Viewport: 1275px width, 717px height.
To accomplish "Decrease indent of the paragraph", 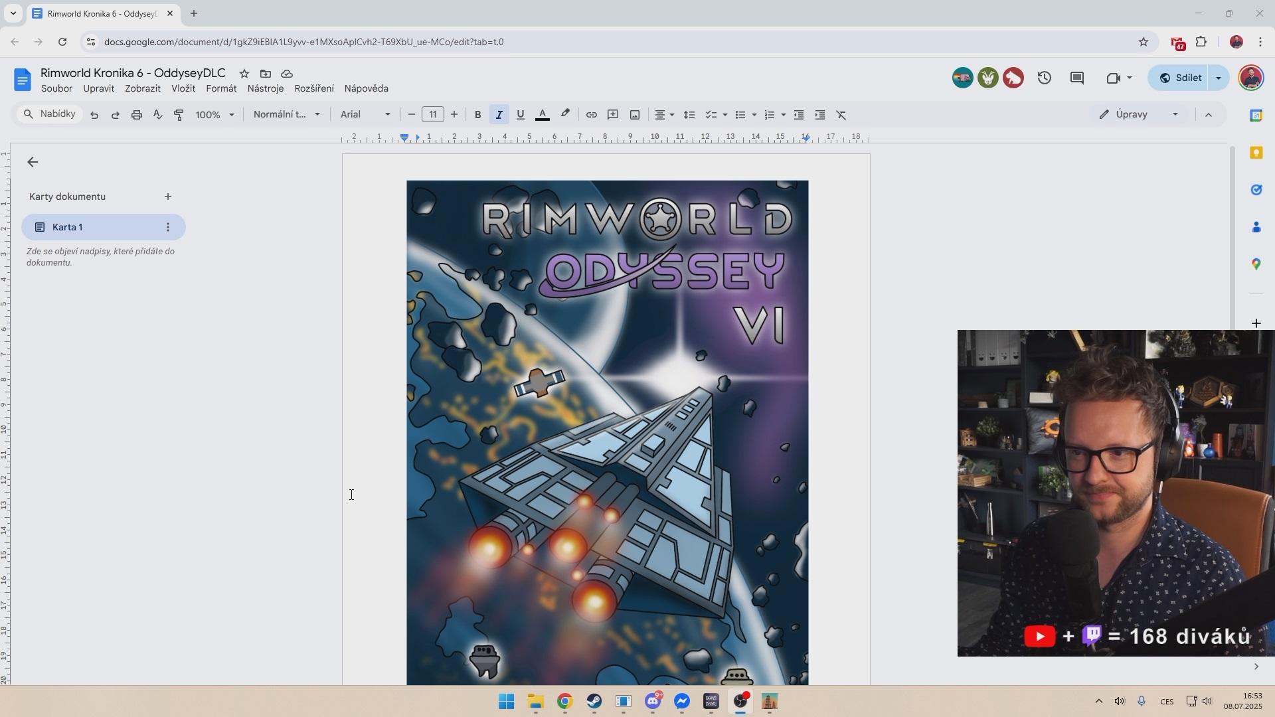I will (x=799, y=115).
